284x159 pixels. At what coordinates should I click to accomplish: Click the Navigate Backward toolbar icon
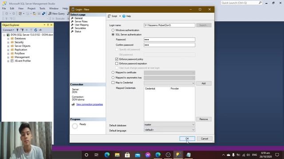(7, 14)
